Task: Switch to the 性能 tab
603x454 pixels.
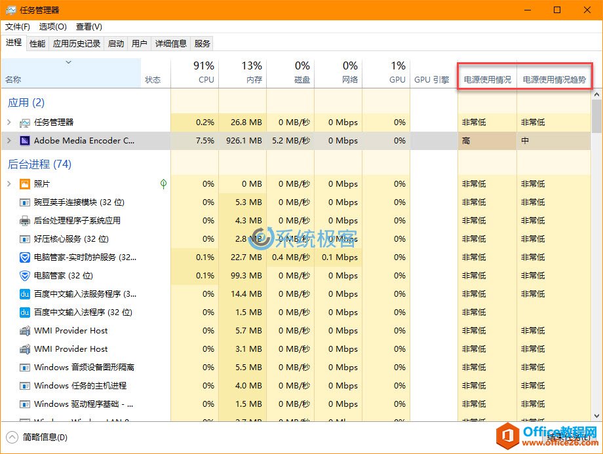Action: (37, 44)
